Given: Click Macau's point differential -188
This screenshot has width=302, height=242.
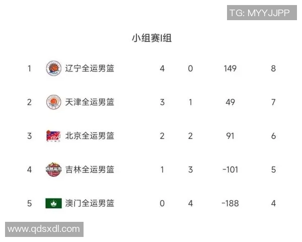Looking at the screenshot, I should 230,203.
